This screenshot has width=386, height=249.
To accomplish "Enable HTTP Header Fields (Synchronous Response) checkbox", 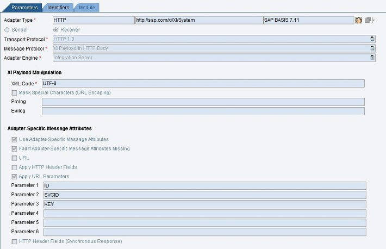I will click(14, 241).
